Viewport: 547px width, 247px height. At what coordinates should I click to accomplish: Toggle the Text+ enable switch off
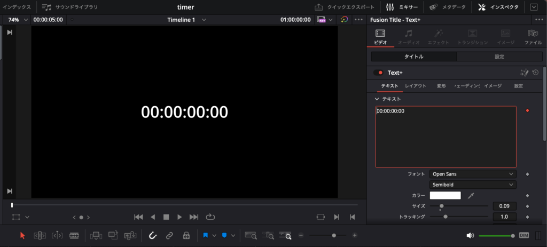(379, 73)
